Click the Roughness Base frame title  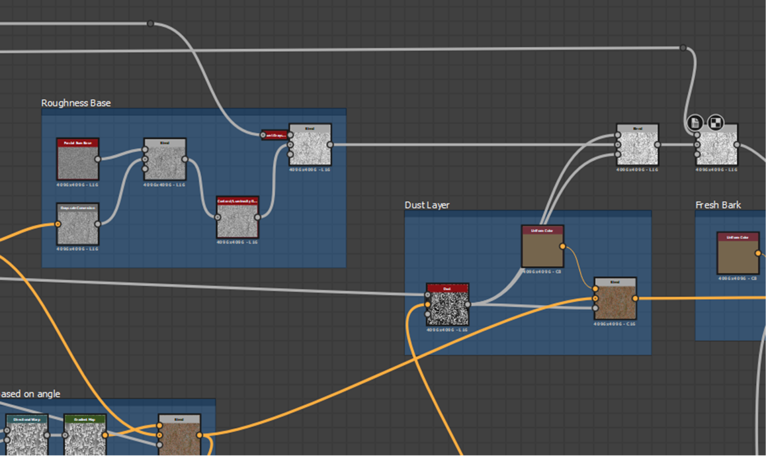pyautogui.click(x=76, y=103)
